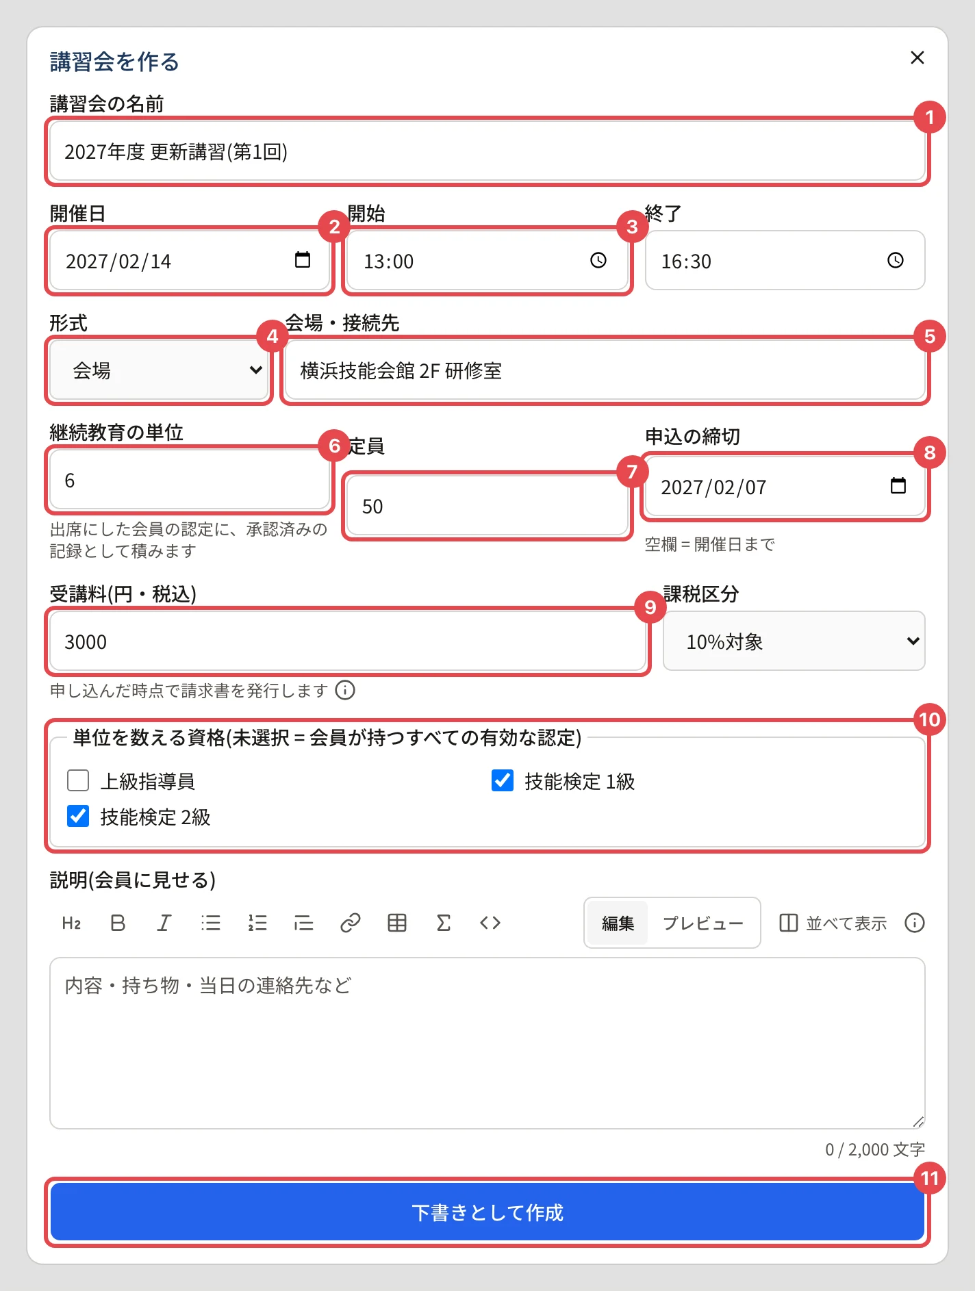Insert an H2 heading in the description toolbar
The image size is (975, 1291).
[x=71, y=923]
